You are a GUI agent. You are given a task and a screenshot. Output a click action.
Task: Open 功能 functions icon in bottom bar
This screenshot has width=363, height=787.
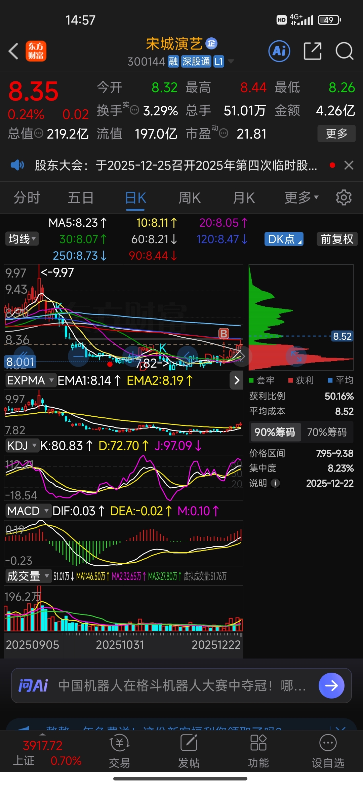pos(258,751)
